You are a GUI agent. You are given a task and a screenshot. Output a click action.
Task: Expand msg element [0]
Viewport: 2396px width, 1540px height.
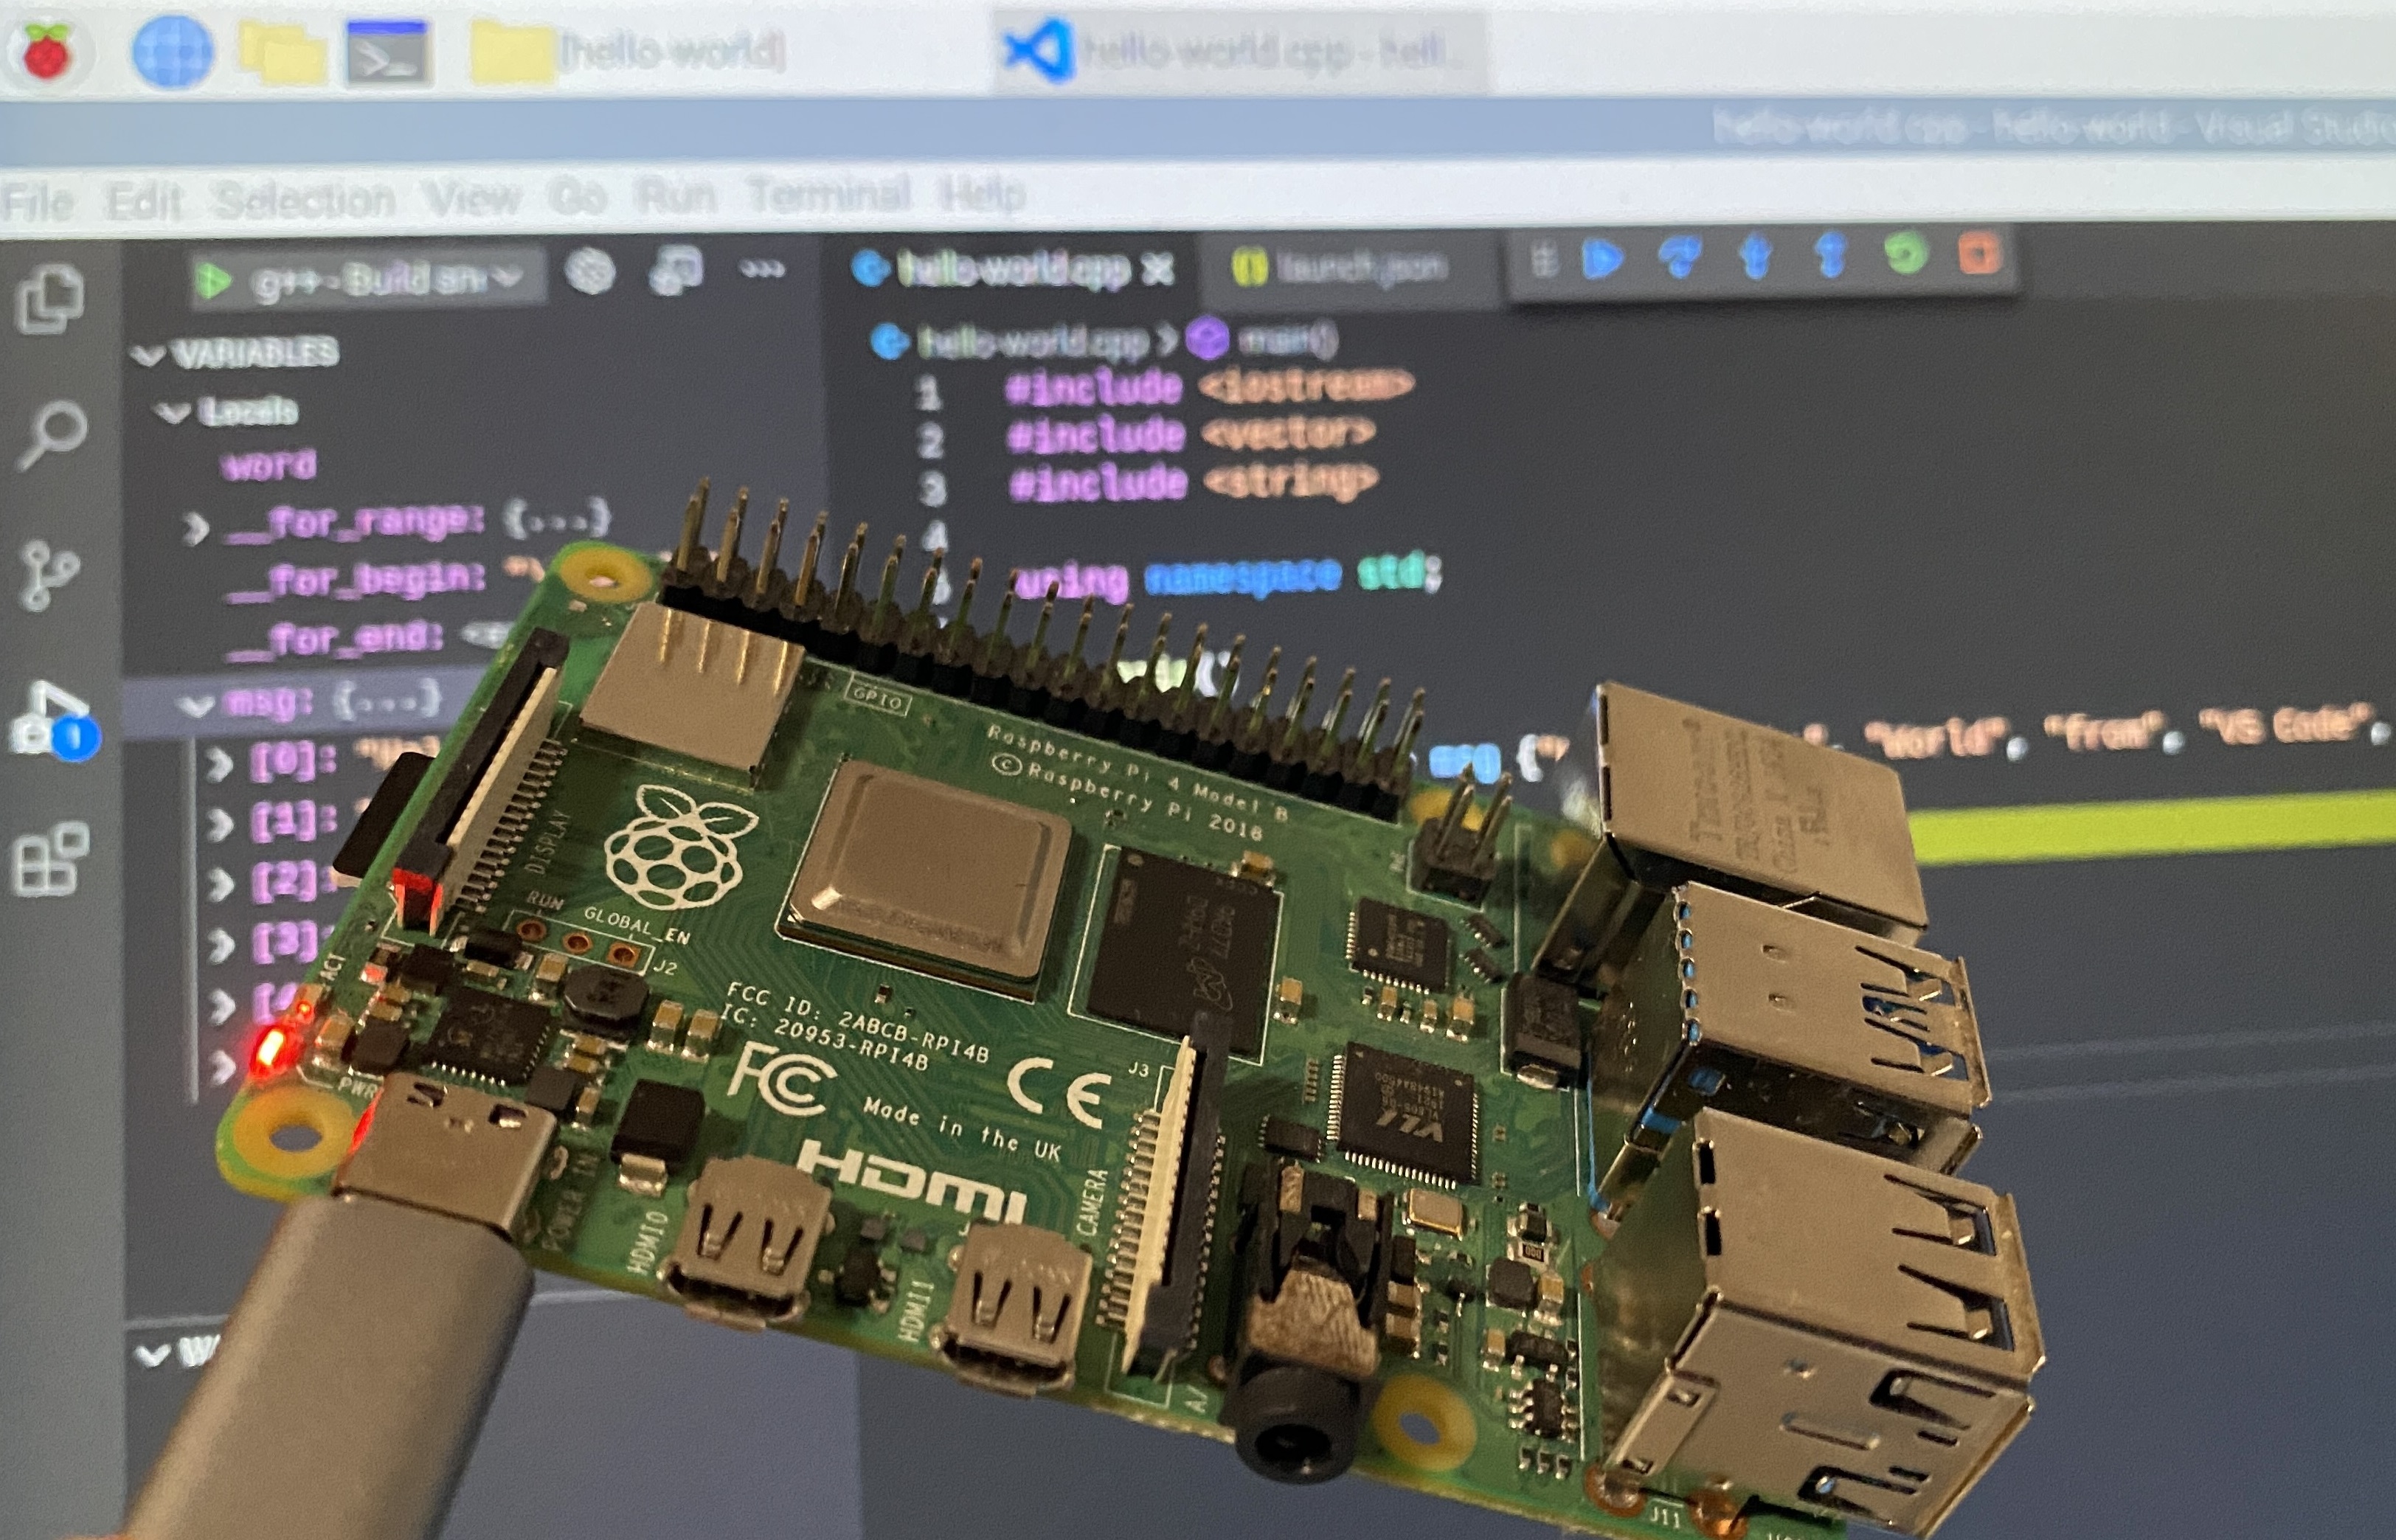[218, 765]
